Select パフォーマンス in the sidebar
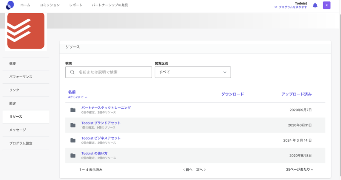 coord(20,77)
